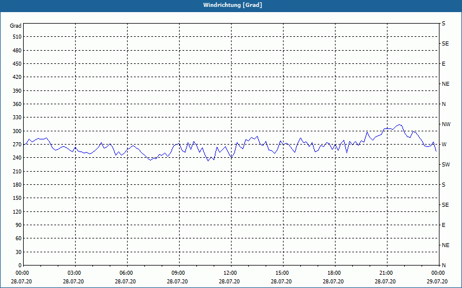Viewport: 462px width, 288px height.
Task: Click the 00:00 label above 29.07.20
Action: (x=438, y=273)
